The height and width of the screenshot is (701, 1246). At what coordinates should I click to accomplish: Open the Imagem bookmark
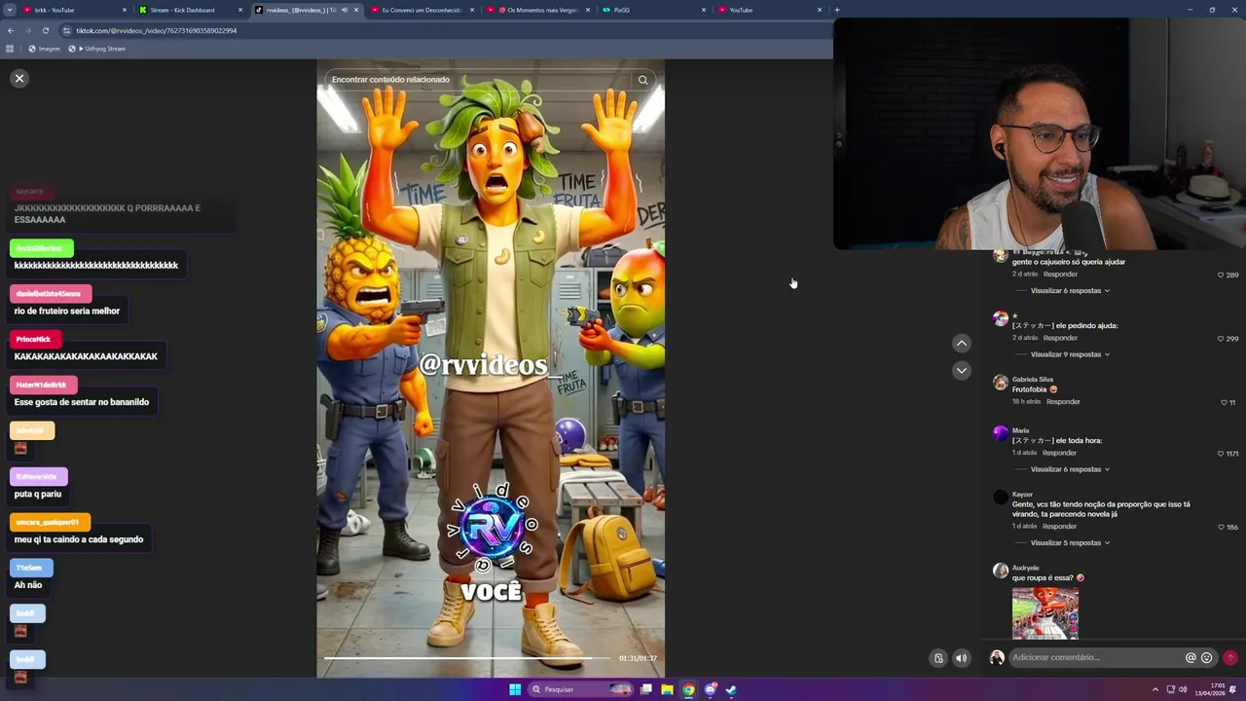[45, 49]
